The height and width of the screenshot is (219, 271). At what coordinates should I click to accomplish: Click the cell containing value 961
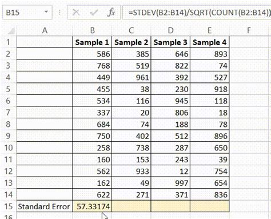[x=131, y=77]
